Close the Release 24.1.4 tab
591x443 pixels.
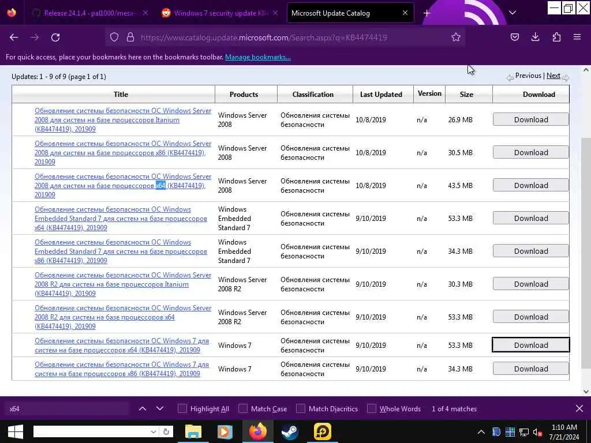(x=145, y=13)
